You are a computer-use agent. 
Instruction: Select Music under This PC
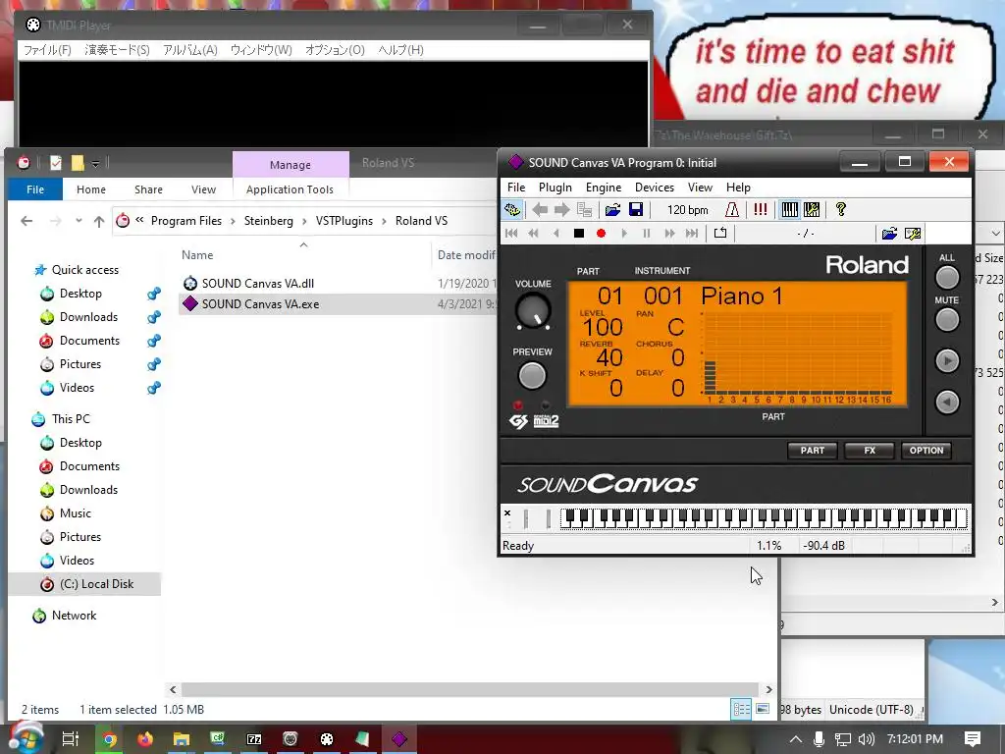(x=75, y=513)
